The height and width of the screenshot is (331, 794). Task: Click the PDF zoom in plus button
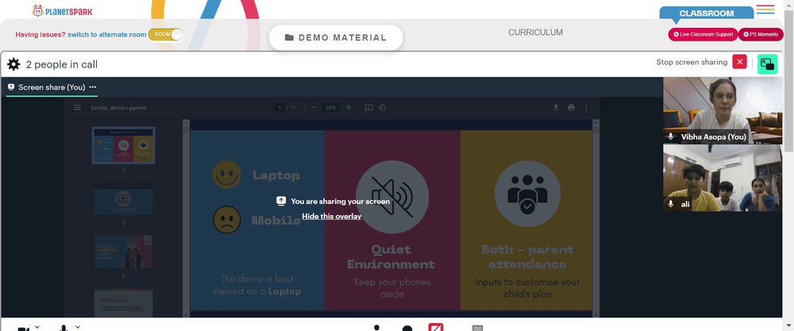(x=349, y=107)
